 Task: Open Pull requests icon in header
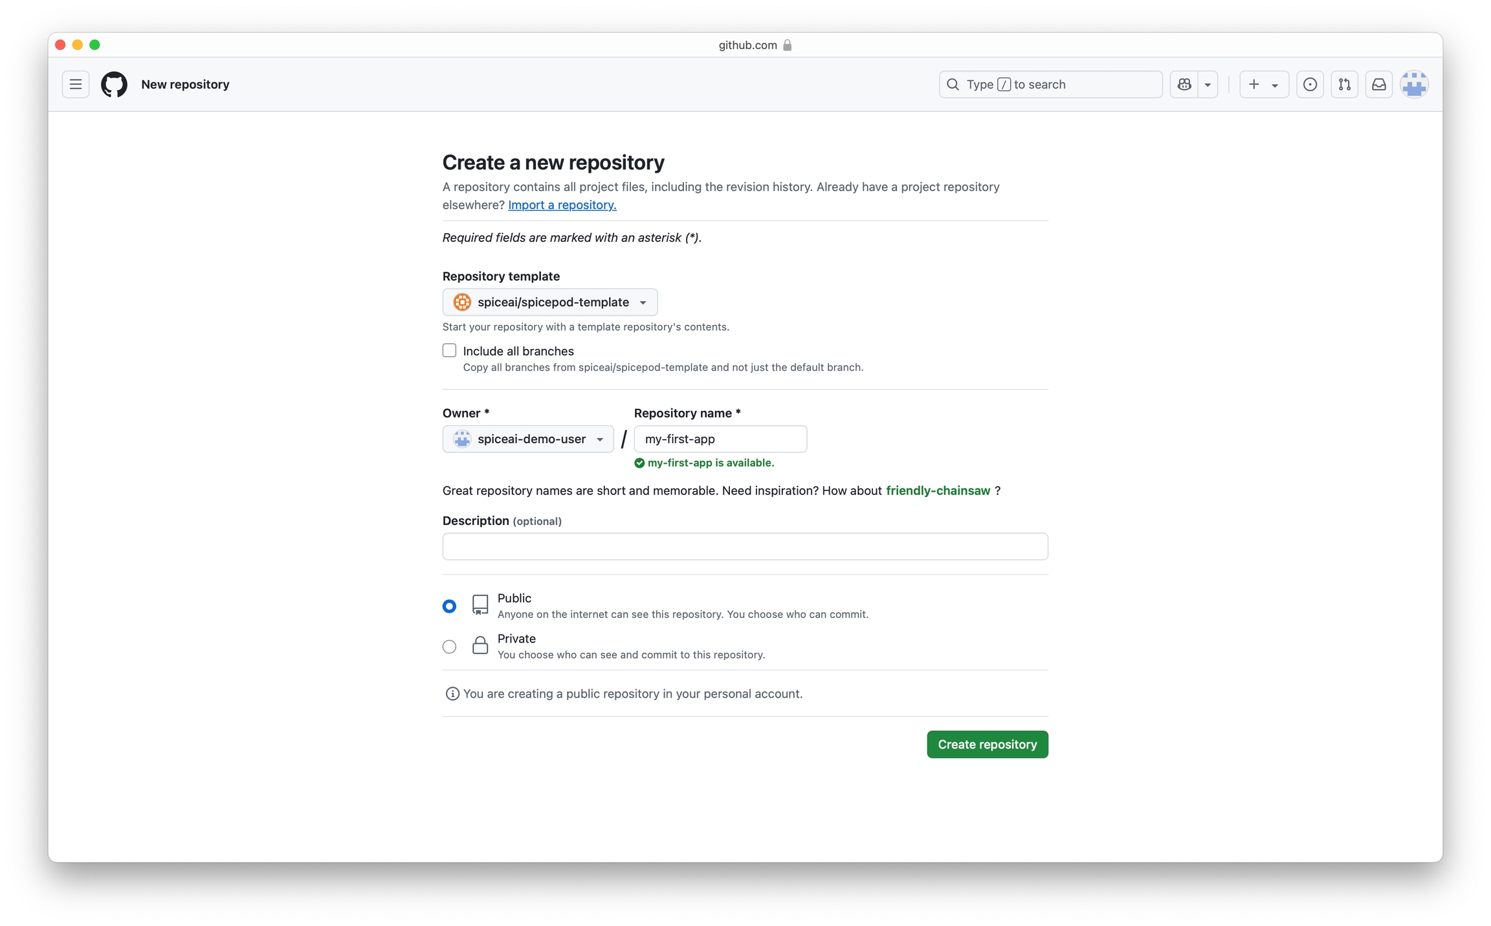point(1344,84)
